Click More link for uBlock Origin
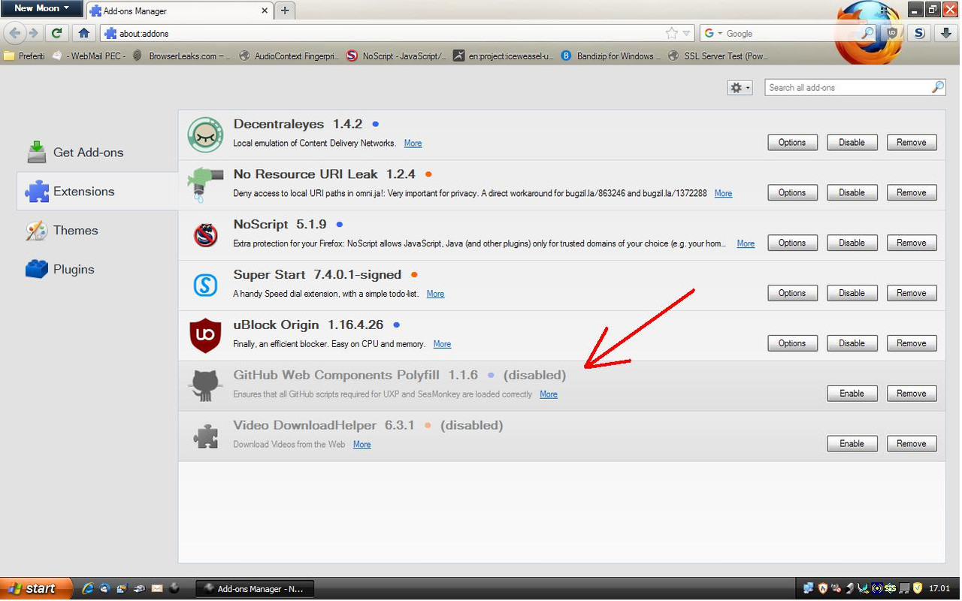 (442, 344)
